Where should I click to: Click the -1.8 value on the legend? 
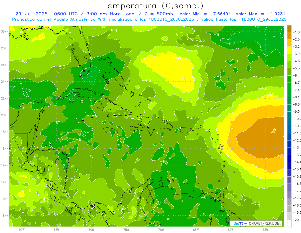(296, 32)
